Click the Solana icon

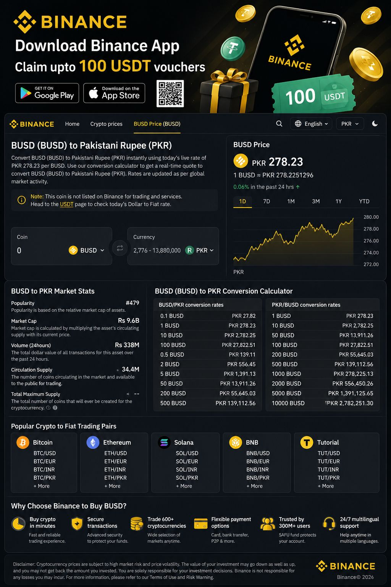(x=164, y=442)
